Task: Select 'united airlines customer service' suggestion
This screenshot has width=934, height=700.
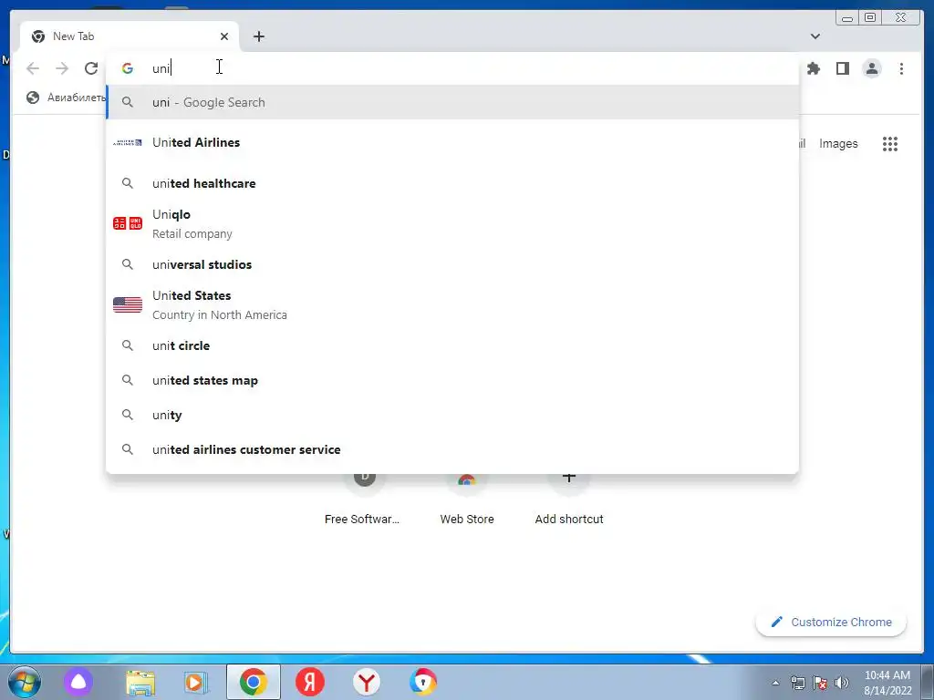Action: 452,449
